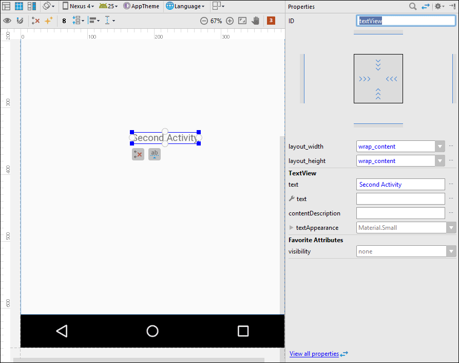The image size is (459, 363).
Task: Click View all properties link
Action: [314, 354]
